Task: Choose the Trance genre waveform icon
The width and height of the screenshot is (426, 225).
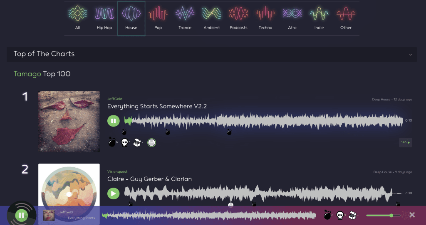Action: point(185,14)
